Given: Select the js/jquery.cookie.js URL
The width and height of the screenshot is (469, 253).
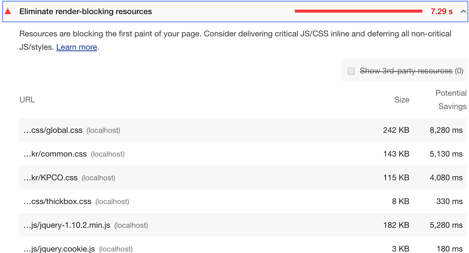Looking at the screenshot, I should pos(59,249).
